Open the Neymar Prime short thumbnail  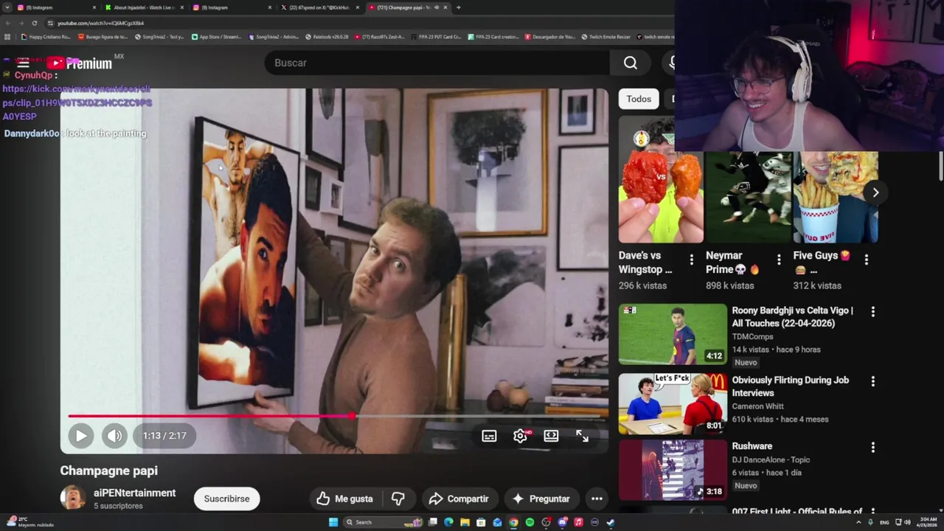click(x=748, y=198)
